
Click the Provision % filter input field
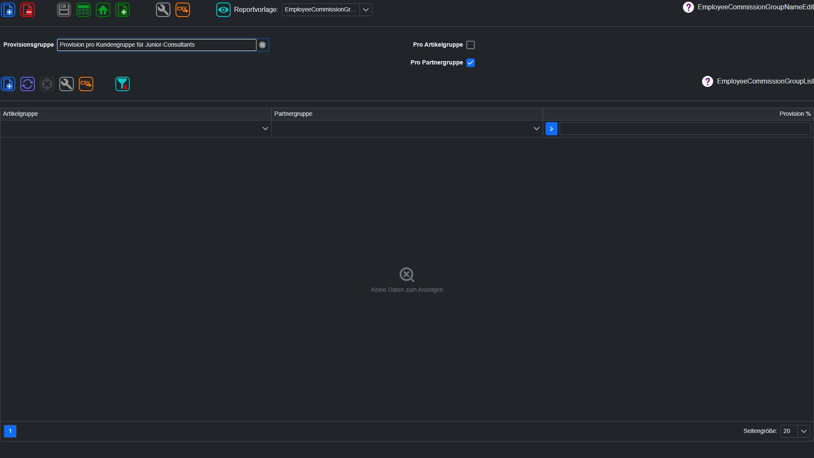(x=685, y=129)
